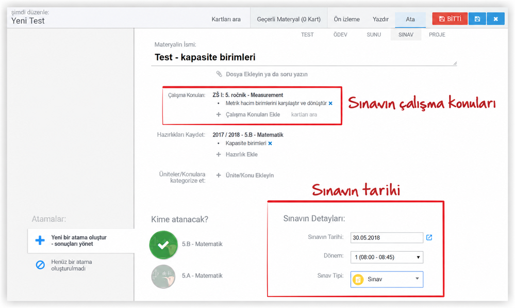Viewport: 515px width, 308px height.
Task: Switch to the ÖDEV tab
Action: click(x=340, y=35)
